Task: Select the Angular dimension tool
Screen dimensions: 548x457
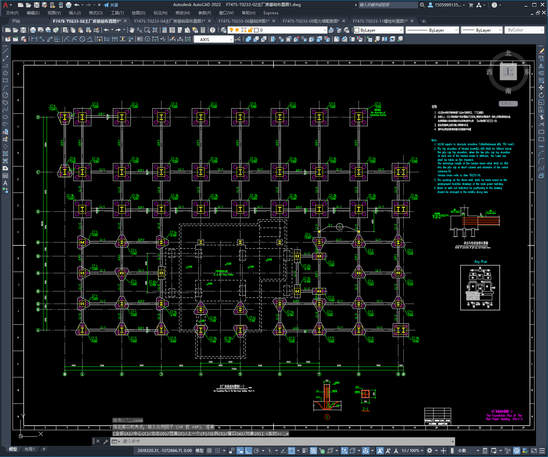Action: [x=90, y=39]
